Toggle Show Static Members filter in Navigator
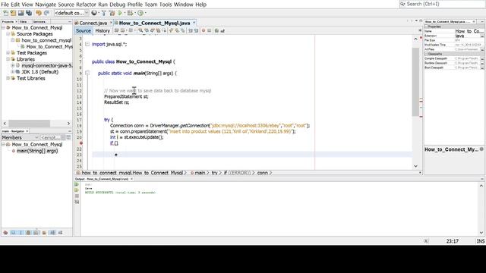The width and height of the screenshot is (486, 273). point(21,233)
